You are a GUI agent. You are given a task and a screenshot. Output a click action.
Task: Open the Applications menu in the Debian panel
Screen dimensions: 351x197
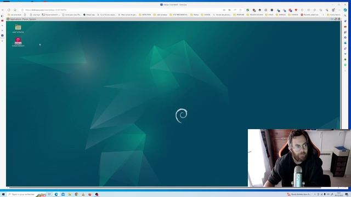[16, 19]
